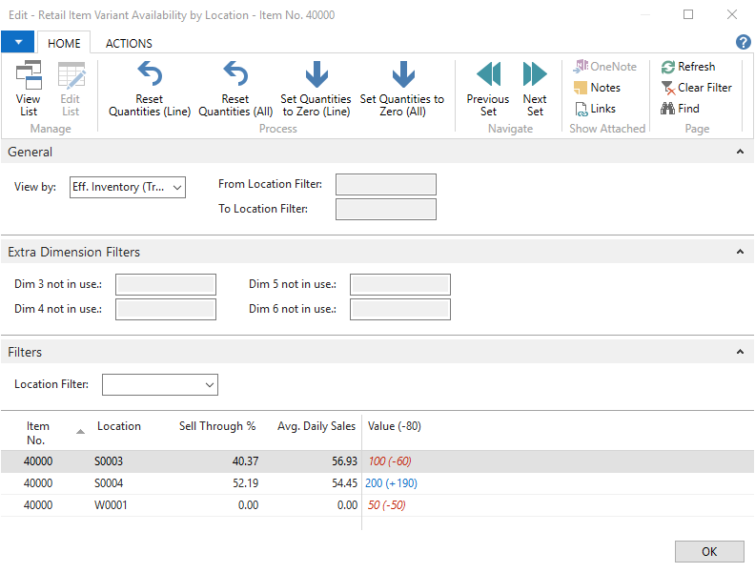Collapse the Extra Dimension Filters section

click(740, 252)
